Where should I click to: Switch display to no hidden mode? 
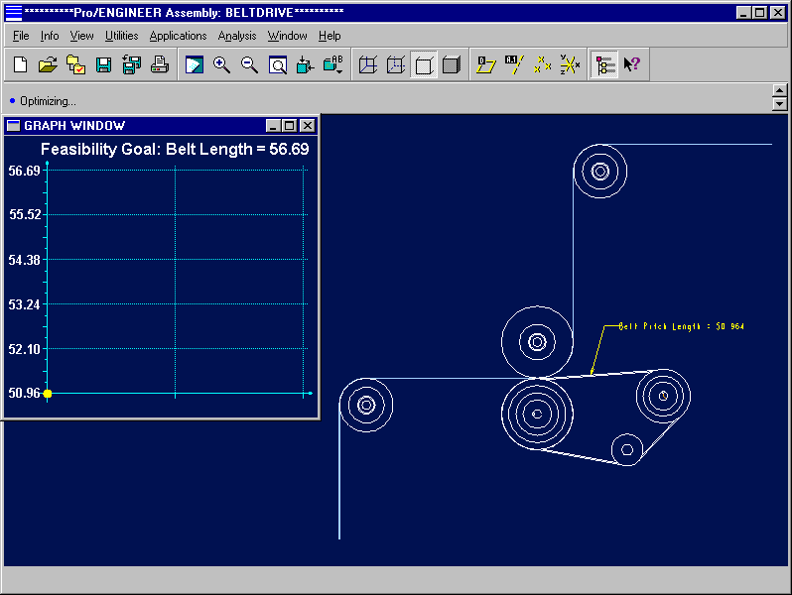[424, 65]
